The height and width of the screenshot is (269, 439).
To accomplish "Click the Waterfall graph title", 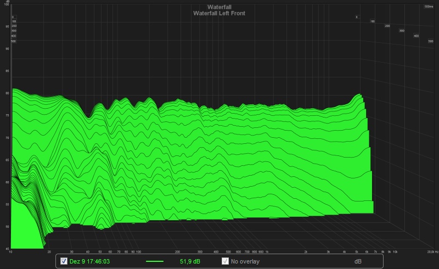I will coord(219,7).
